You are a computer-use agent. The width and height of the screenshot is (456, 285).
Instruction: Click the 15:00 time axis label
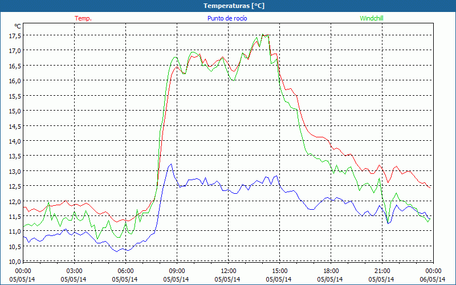(279, 271)
